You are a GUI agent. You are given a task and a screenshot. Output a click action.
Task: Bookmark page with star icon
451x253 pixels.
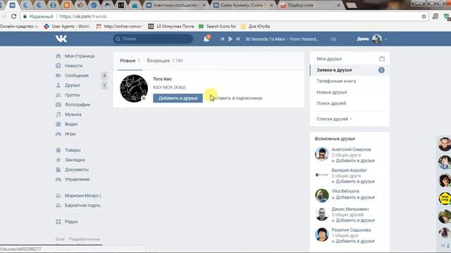tap(424, 16)
